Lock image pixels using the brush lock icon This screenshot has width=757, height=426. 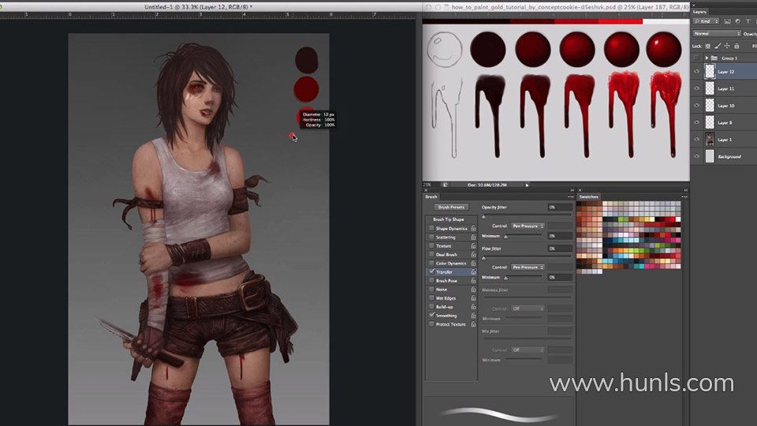coord(718,46)
